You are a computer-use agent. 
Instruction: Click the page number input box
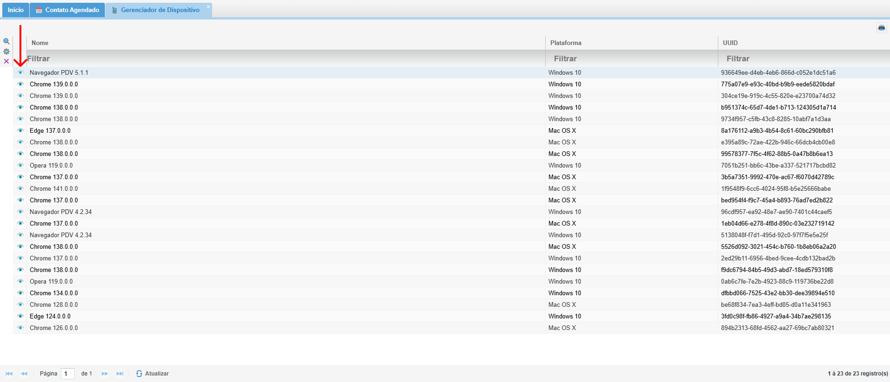click(68, 374)
